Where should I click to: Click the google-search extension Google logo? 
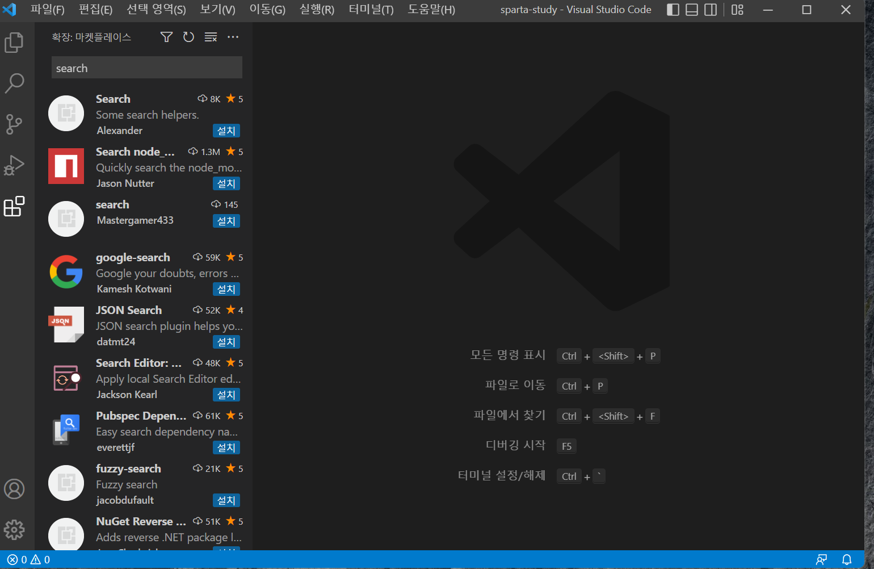click(x=66, y=272)
